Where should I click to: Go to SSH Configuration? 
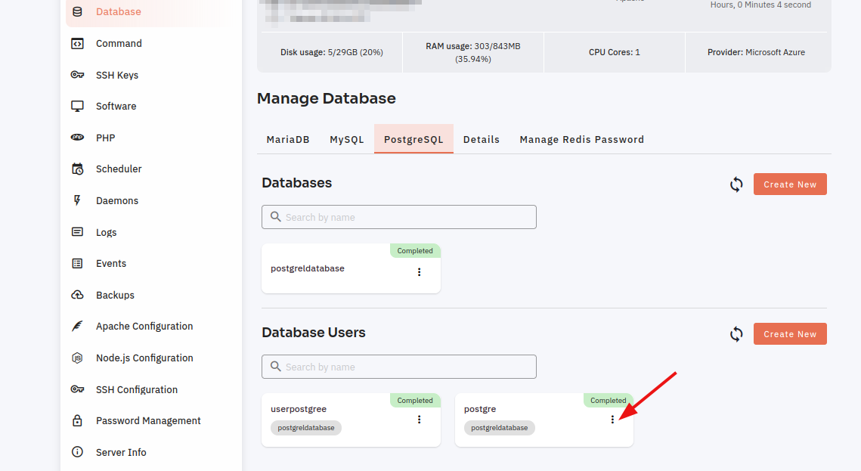pos(137,390)
